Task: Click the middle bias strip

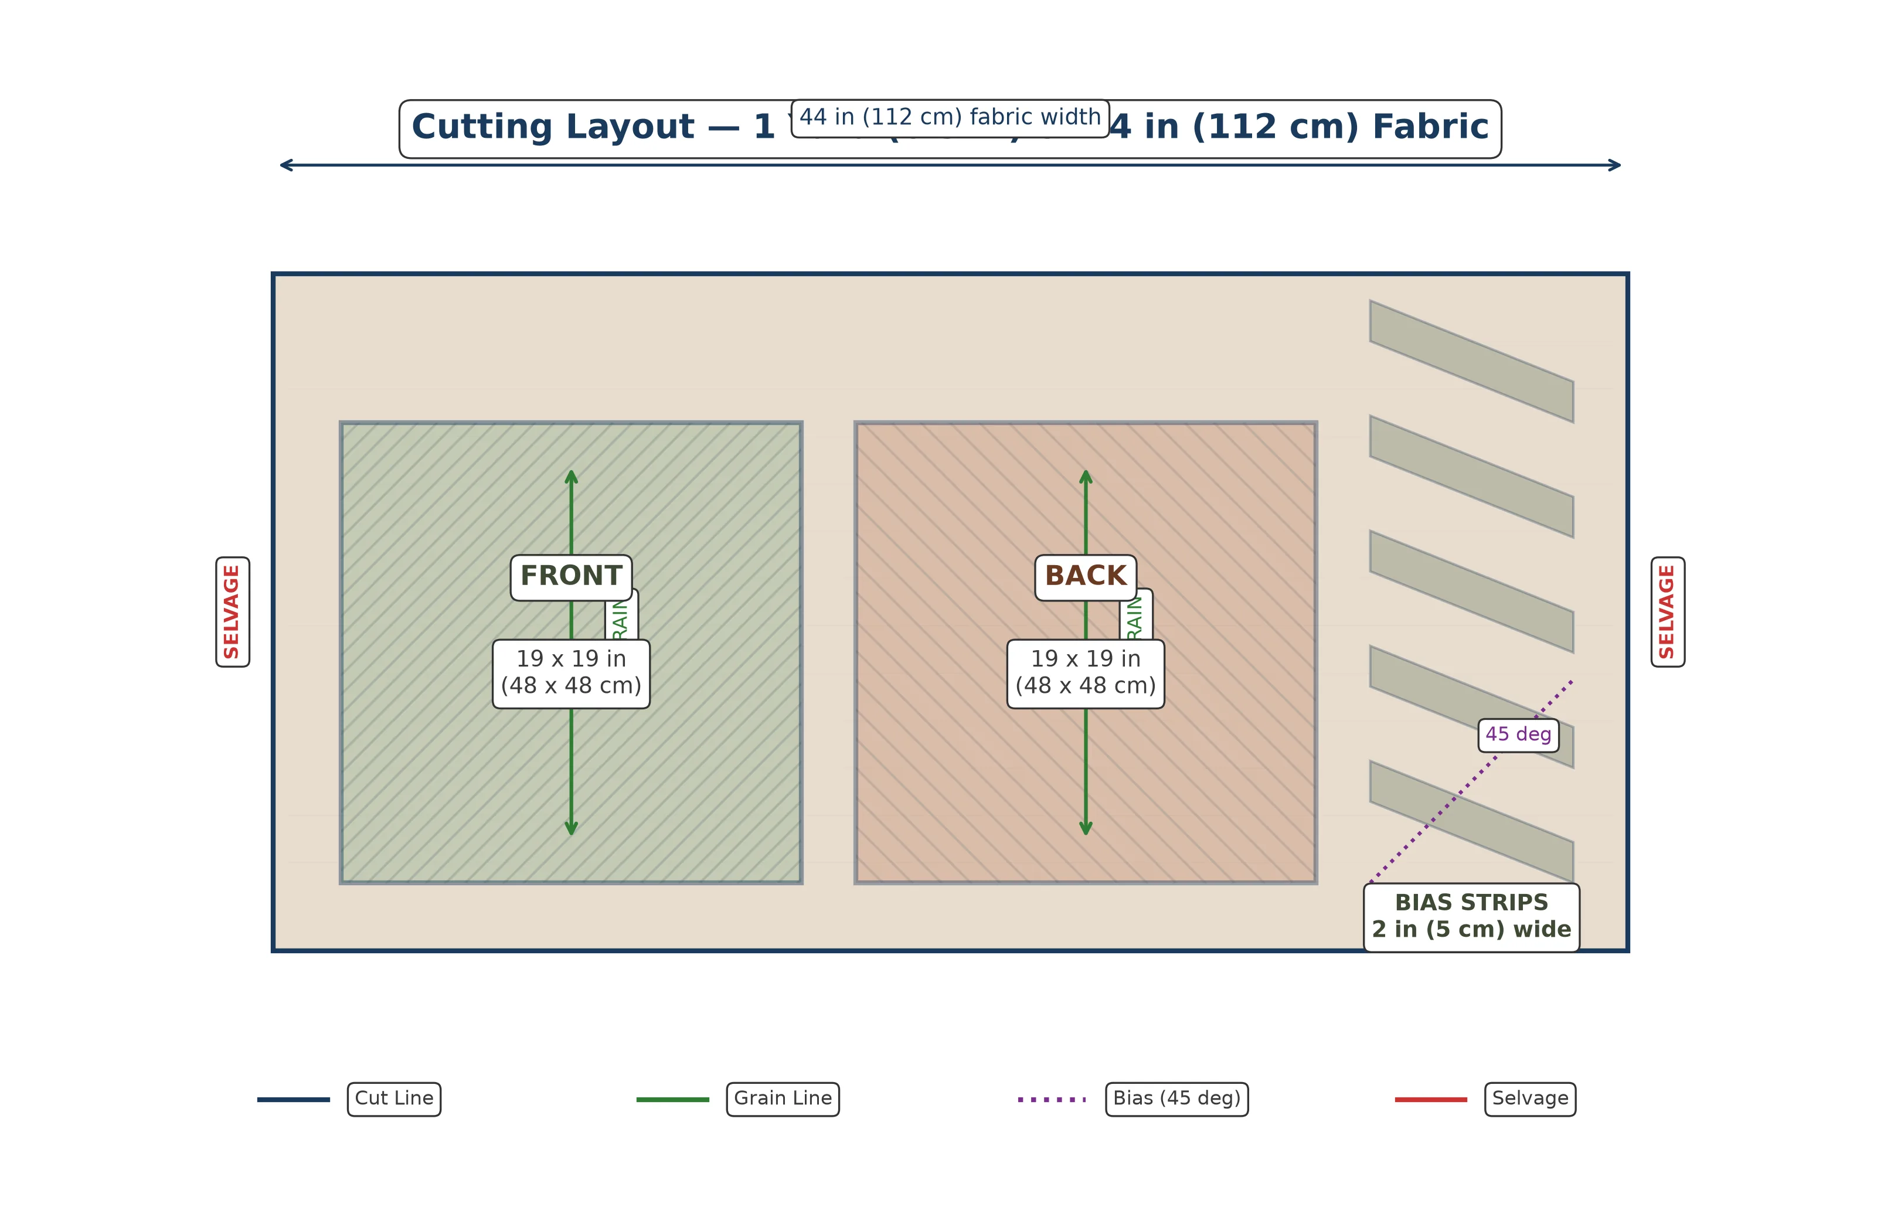Action: click(1471, 592)
